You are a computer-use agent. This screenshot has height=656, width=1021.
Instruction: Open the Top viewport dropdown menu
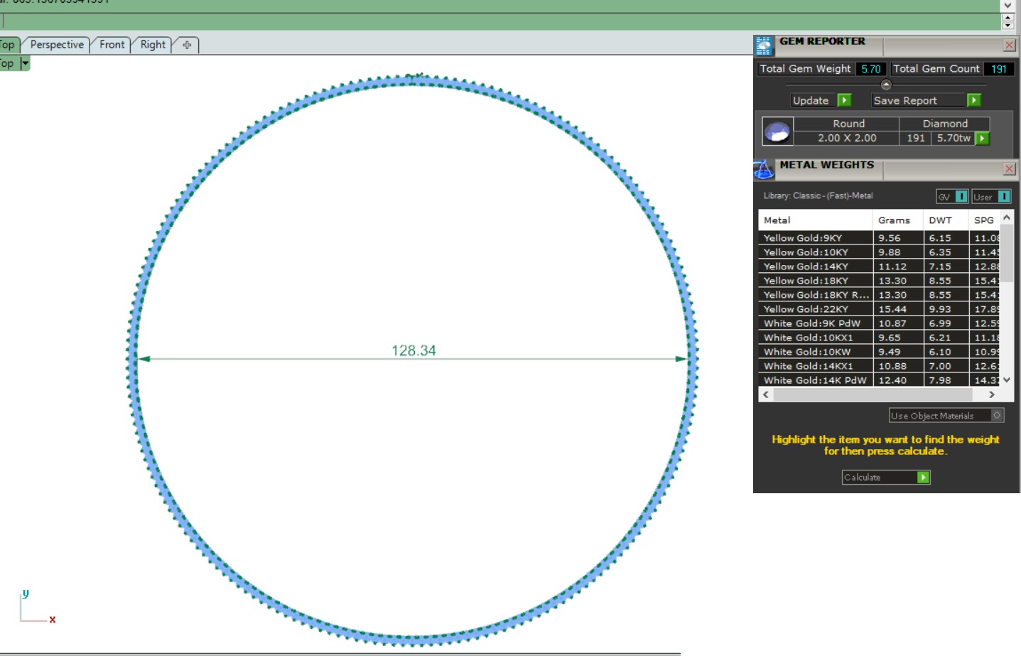click(x=25, y=63)
